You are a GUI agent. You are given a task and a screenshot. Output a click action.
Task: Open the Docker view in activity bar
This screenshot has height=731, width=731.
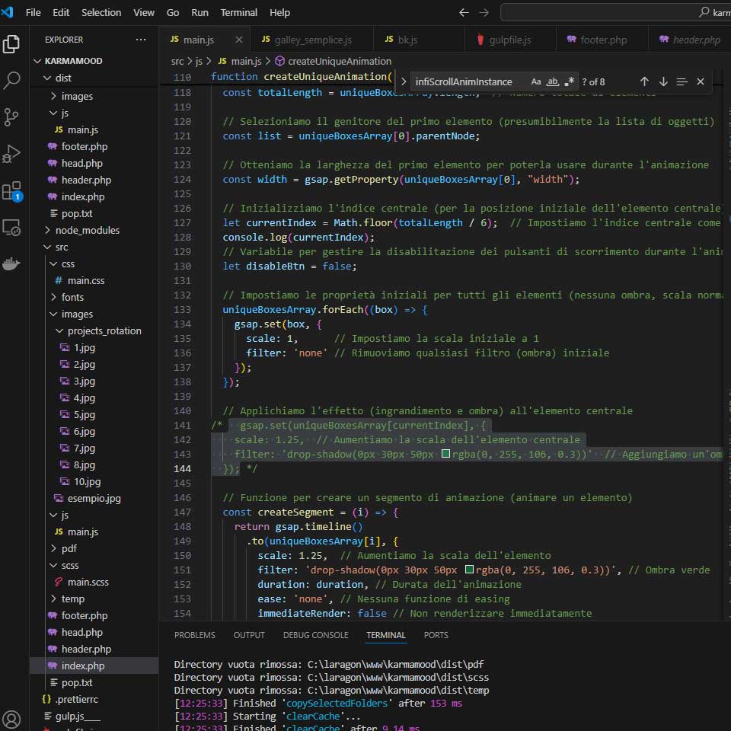pyautogui.click(x=11, y=263)
